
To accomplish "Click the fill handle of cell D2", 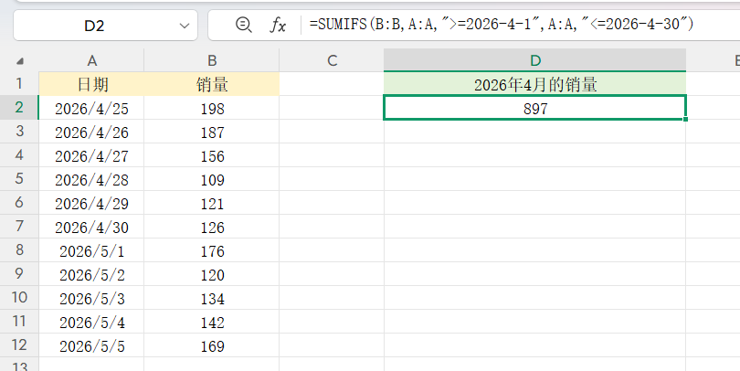I will pyautogui.click(x=685, y=119).
